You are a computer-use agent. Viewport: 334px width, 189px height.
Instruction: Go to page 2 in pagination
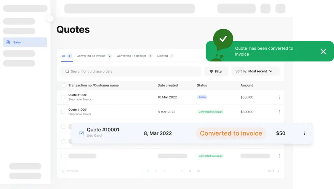pos(156,171)
